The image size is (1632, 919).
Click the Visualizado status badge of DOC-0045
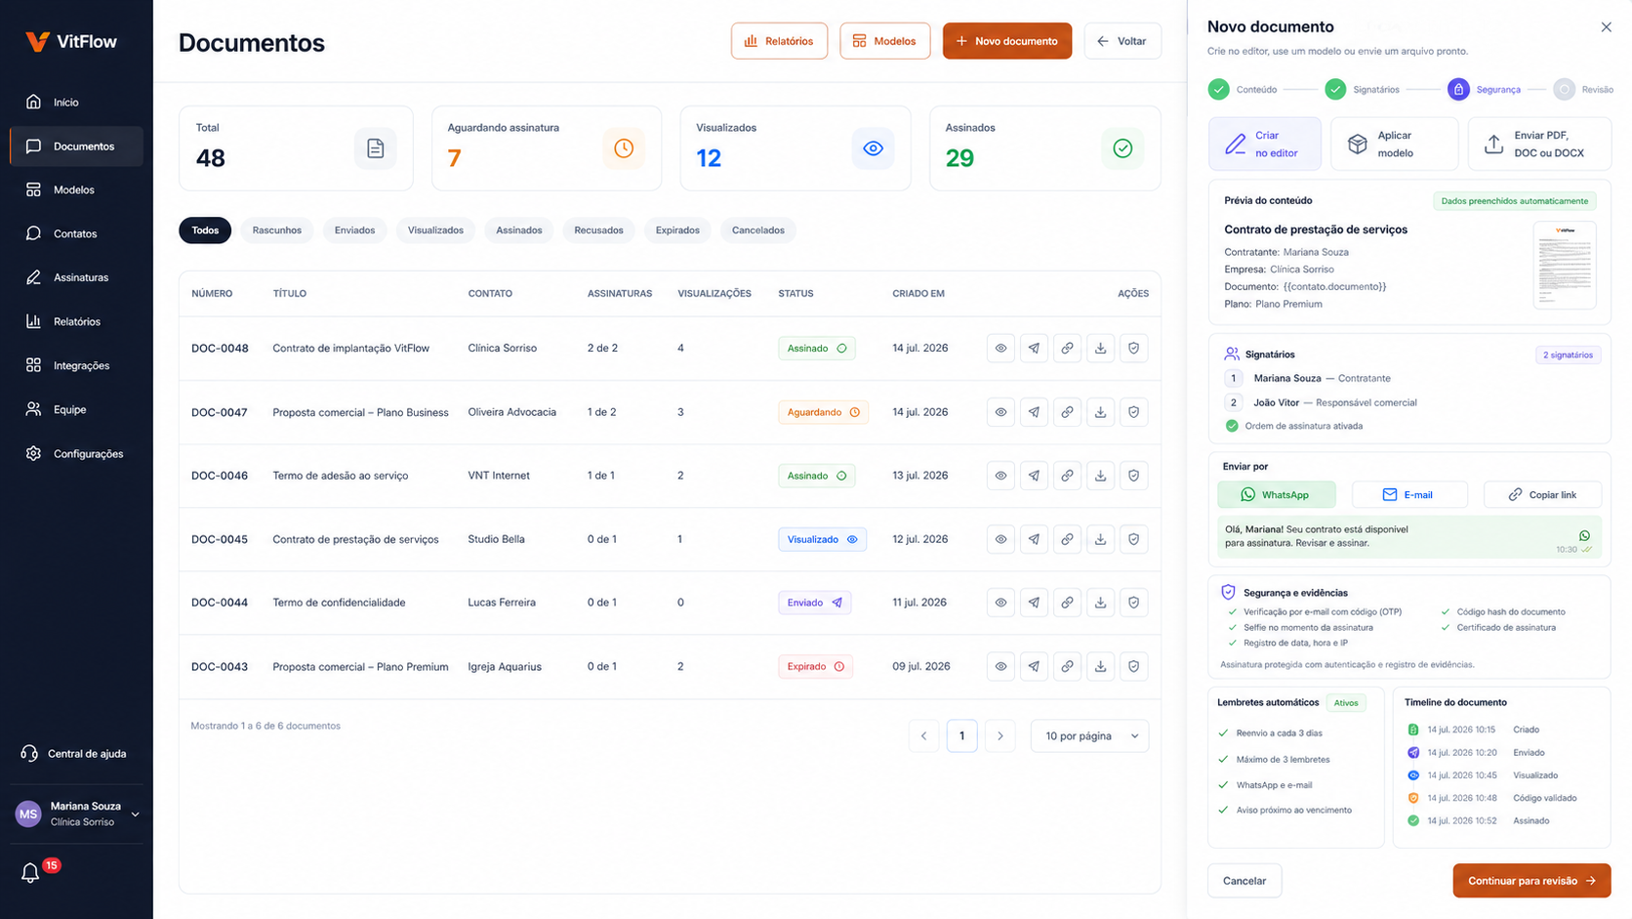822,539
